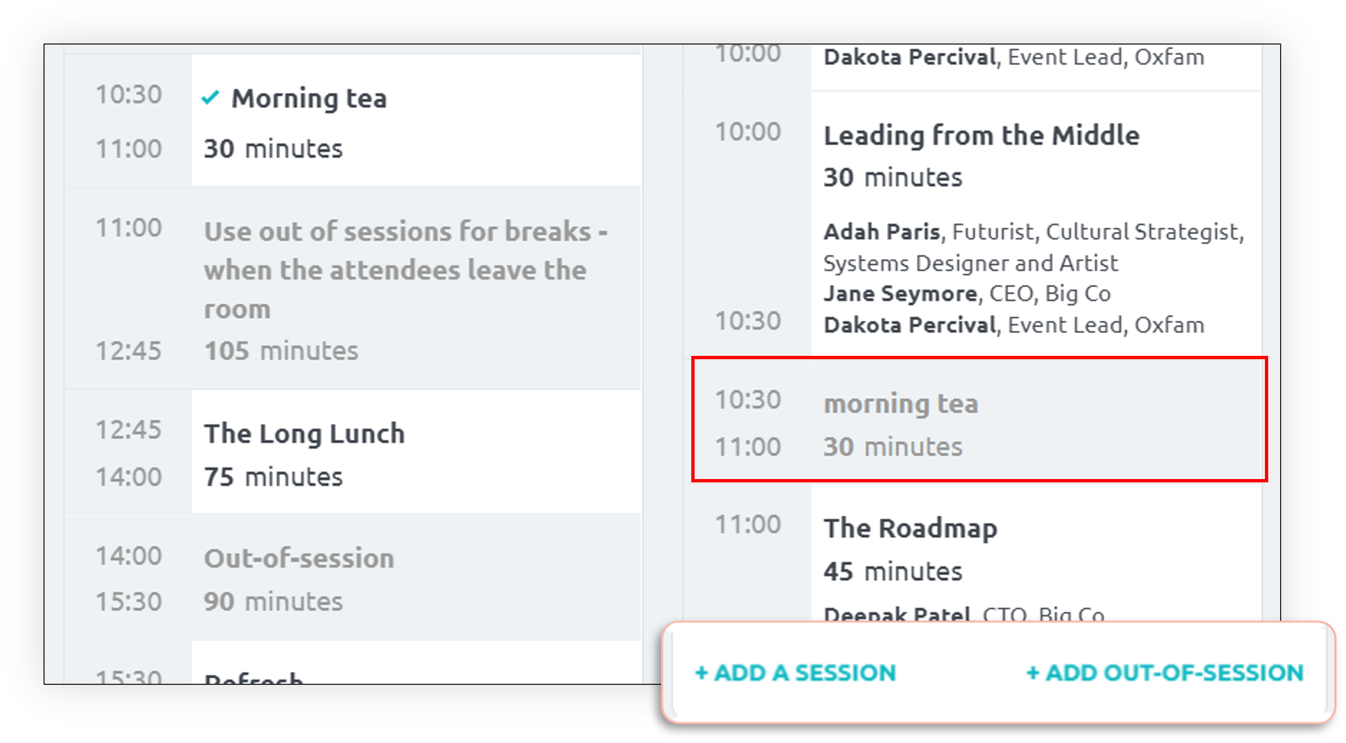Click speaker name Adah Paris
Viewport: 1346px width, 743px height.
point(881,232)
